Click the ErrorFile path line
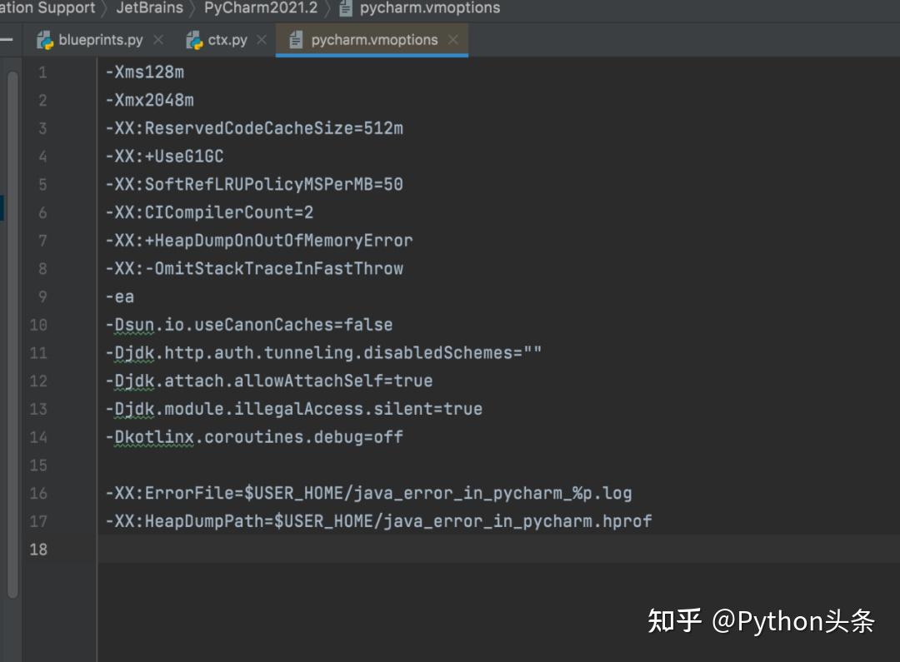The height and width of the screenshot is (662, 900). pyautogui.click(x=368, y=494)
